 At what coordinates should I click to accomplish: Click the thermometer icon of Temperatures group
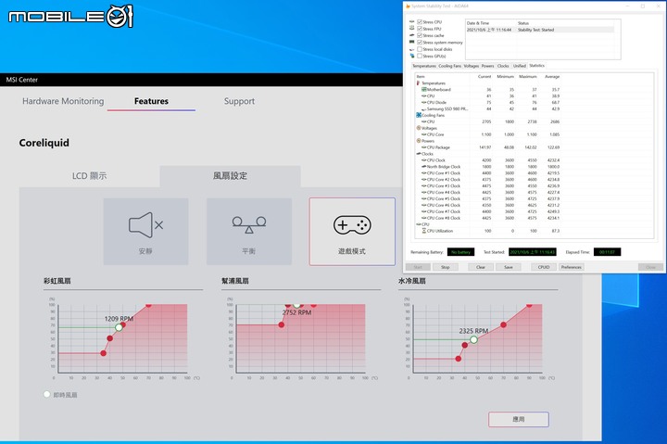(419, 83)
